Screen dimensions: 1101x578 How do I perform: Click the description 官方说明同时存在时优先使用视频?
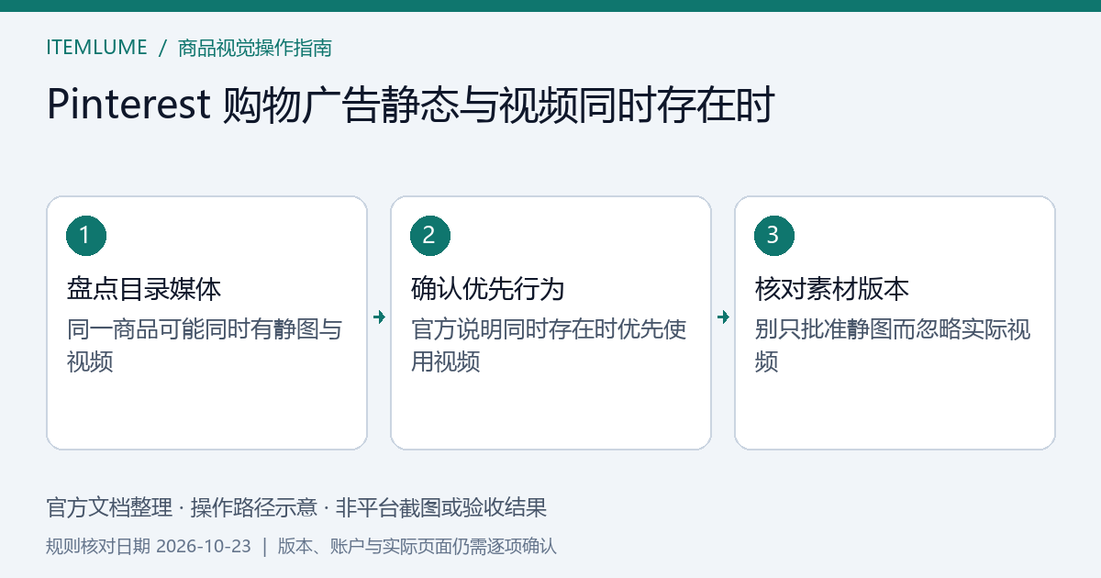point(549,345)
